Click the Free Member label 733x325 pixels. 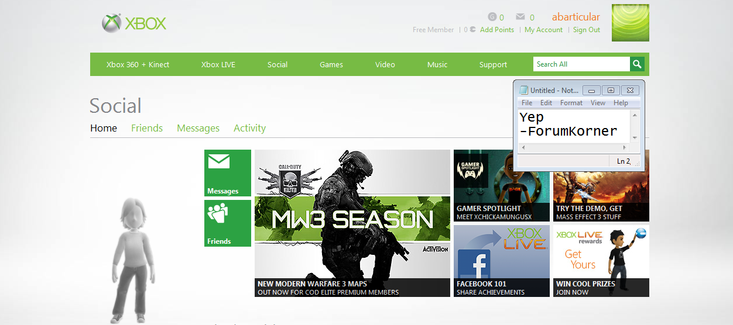click(433, 30)
